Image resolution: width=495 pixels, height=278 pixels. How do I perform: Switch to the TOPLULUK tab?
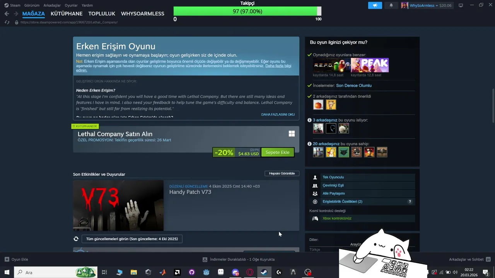pyautogui.click(x=102, y=14)
